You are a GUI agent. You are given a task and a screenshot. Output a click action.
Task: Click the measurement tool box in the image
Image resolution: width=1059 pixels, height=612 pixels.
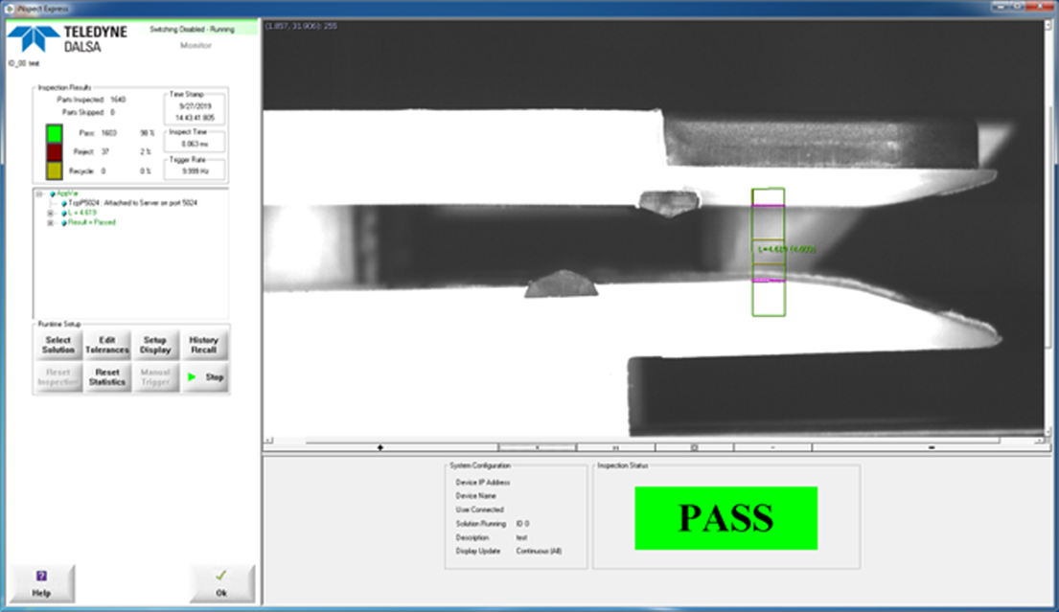(x=768, y=251)
